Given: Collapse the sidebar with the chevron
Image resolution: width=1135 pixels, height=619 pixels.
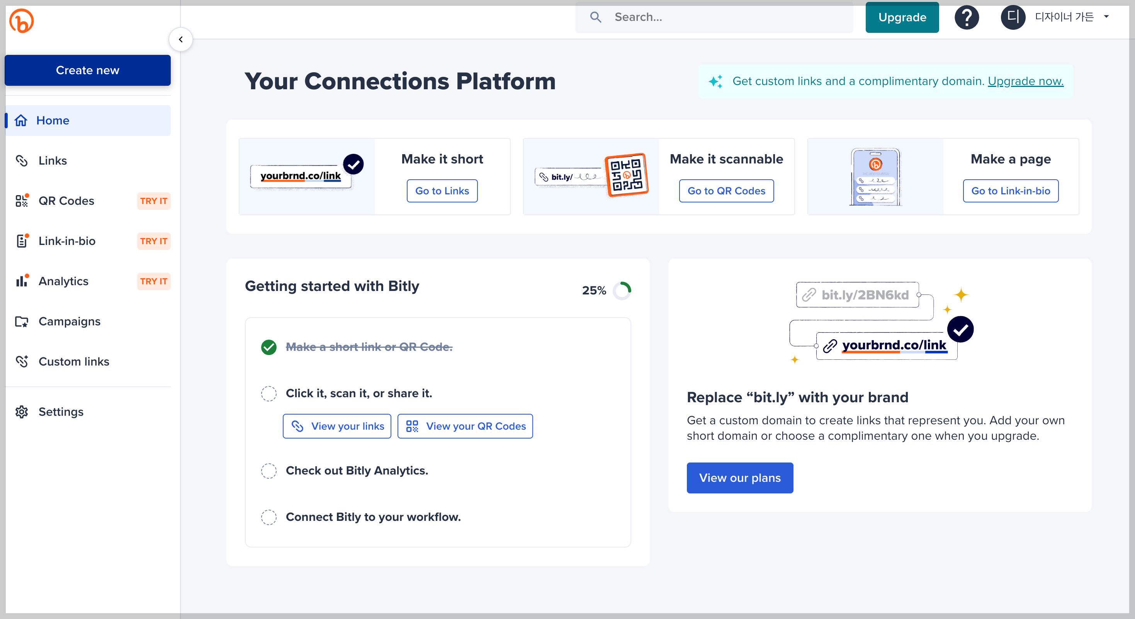Looking at the screenshot, I should click(181, 40).
